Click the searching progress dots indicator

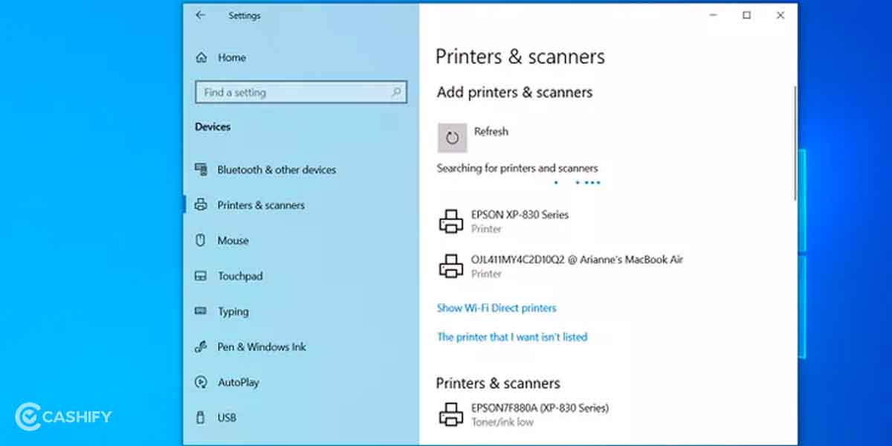(576, 182)
